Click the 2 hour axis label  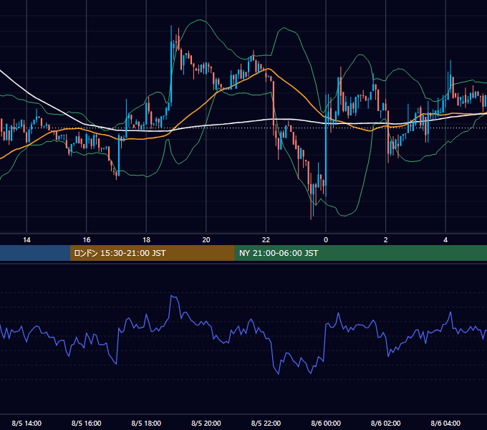click(386, 240)
